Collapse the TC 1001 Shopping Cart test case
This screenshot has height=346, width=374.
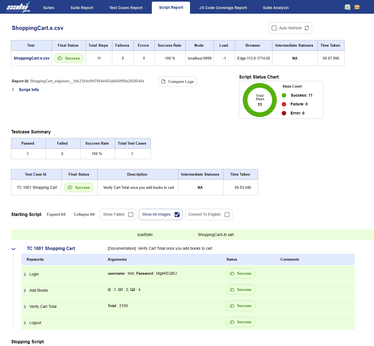pos(13,249)
